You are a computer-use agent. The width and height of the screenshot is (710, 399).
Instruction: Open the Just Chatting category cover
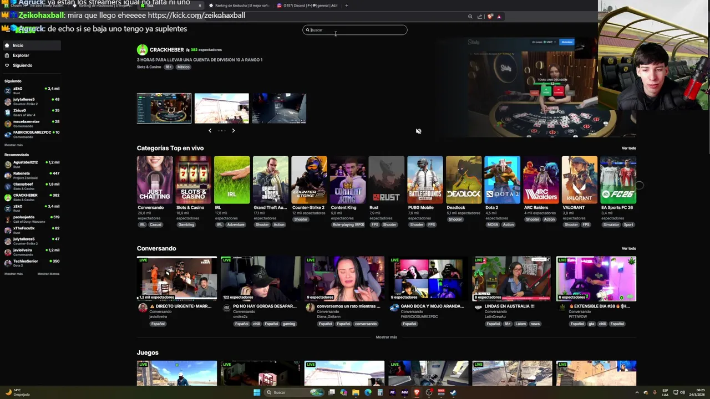click(x=155, y=180)
